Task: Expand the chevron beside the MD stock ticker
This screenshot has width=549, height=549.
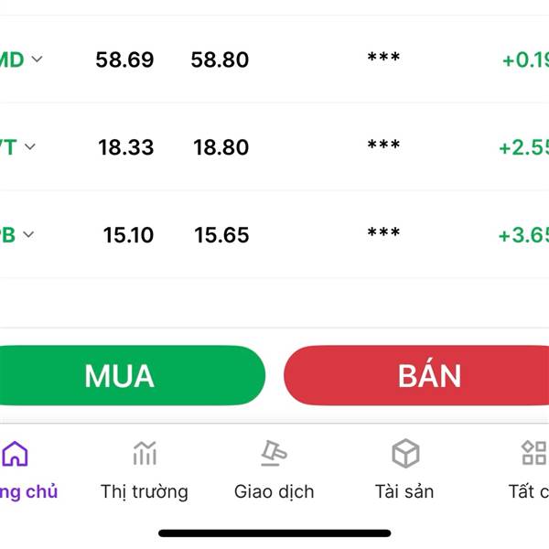Action: pyautogui.click(x=38, y=59)
